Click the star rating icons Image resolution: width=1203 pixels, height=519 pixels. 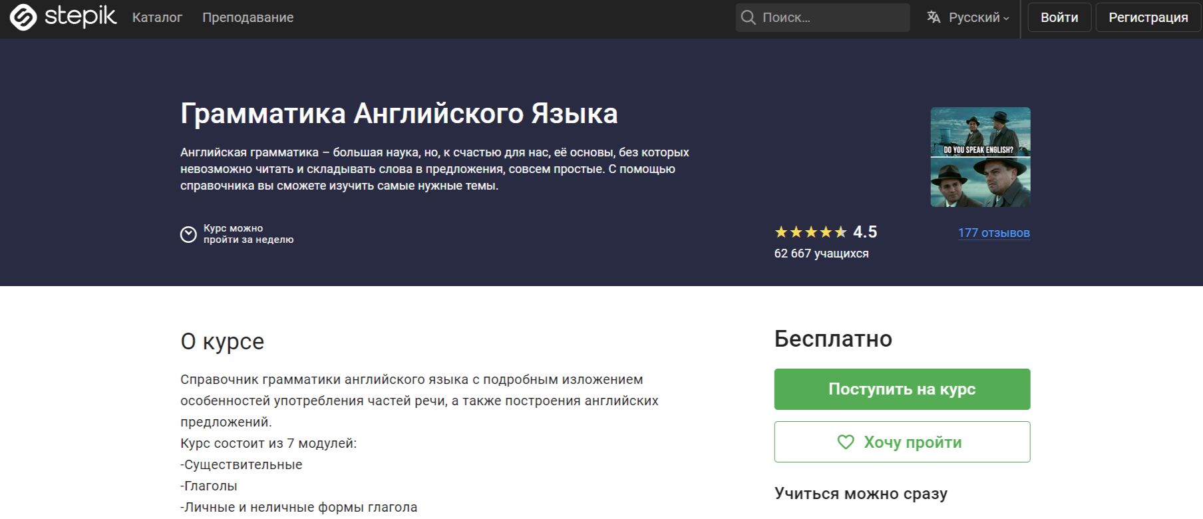point(810,232)
